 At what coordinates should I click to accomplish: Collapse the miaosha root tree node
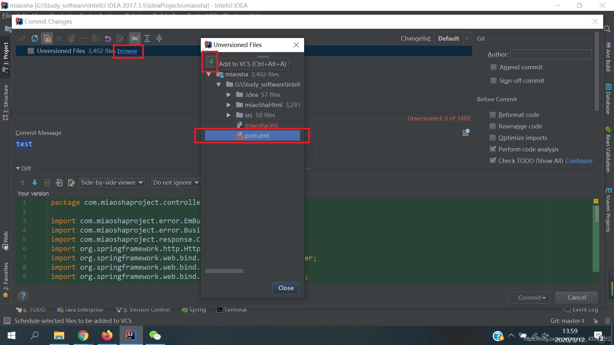[209, 74]
